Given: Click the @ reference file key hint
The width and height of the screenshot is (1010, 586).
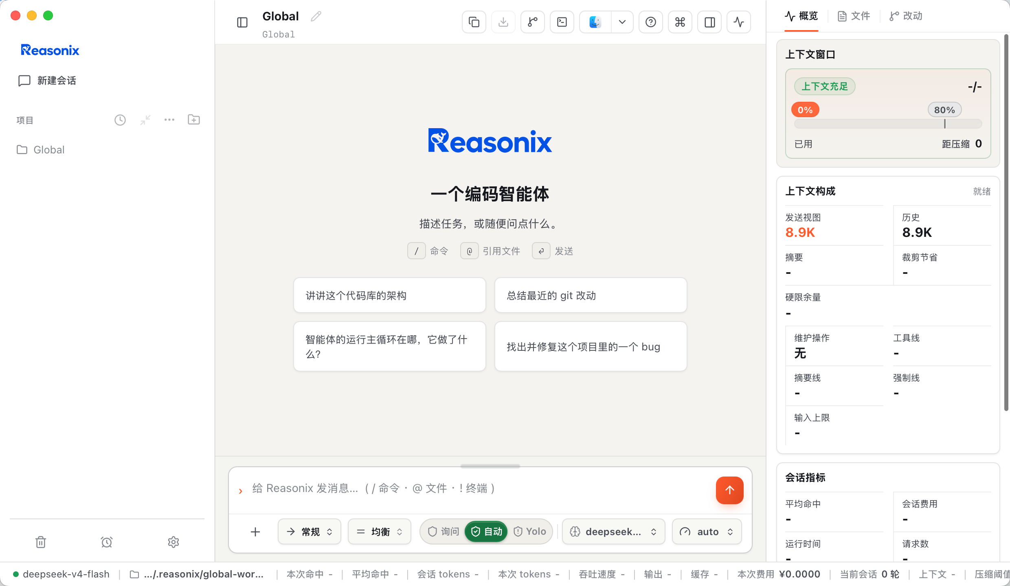Looking at the screenshot, I should click(470, 251).
